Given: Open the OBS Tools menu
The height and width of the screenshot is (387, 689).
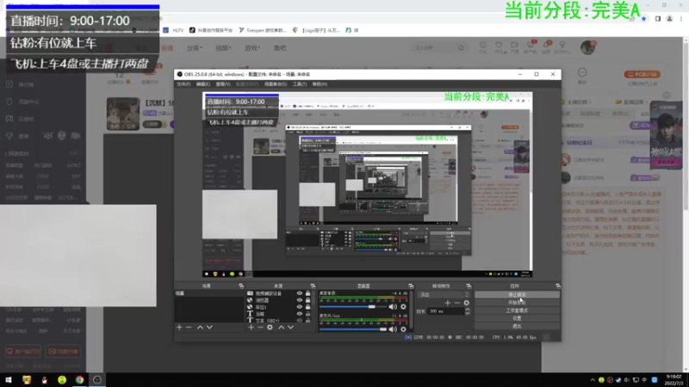Looking at the screenshot, I should [x=300, y=83].
